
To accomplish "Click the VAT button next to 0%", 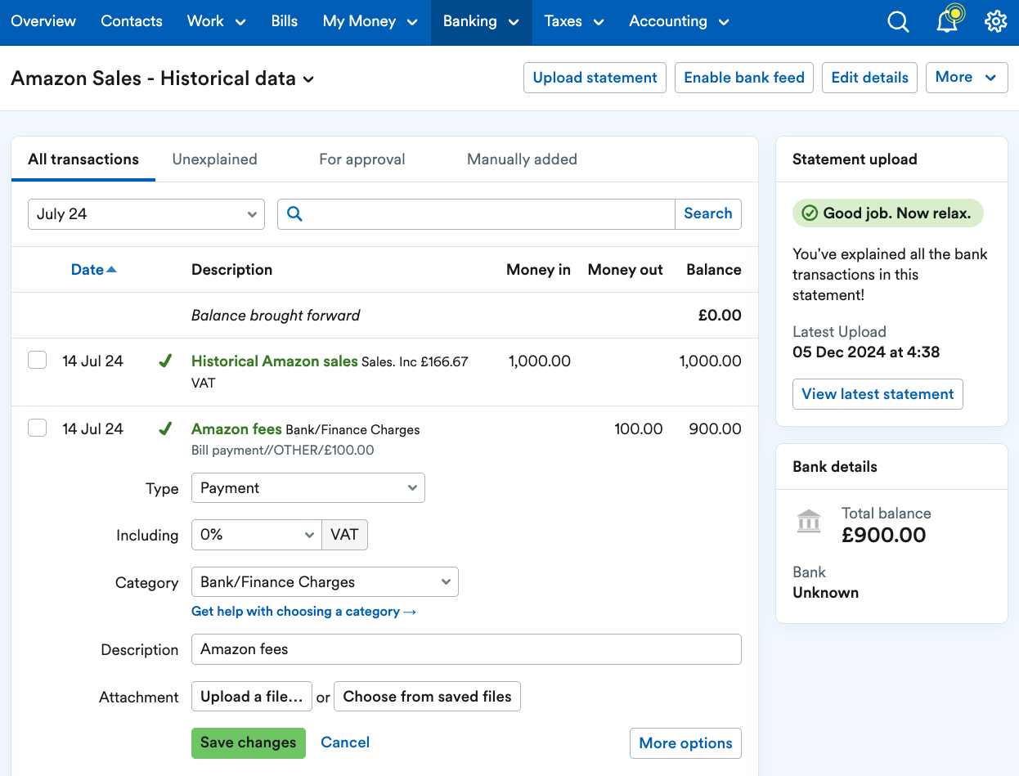I will (x=345, y=535).
